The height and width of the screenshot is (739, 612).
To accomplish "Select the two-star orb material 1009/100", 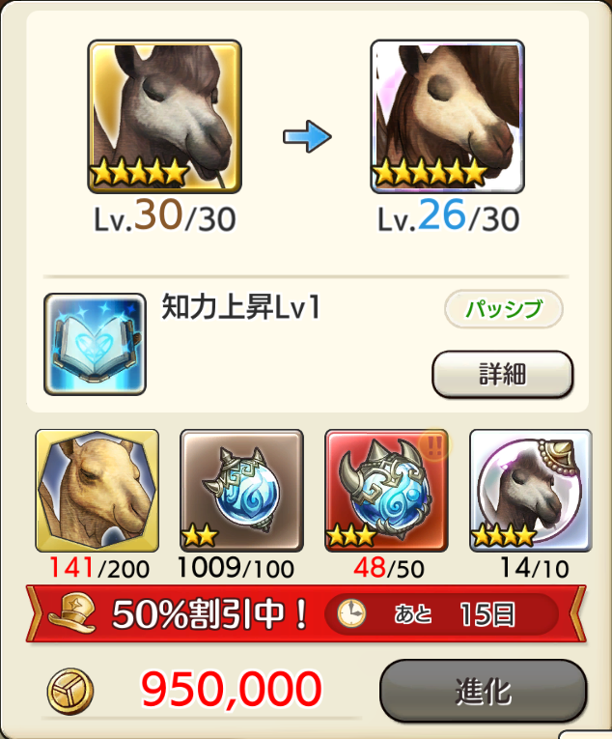I will pos(241,490).
